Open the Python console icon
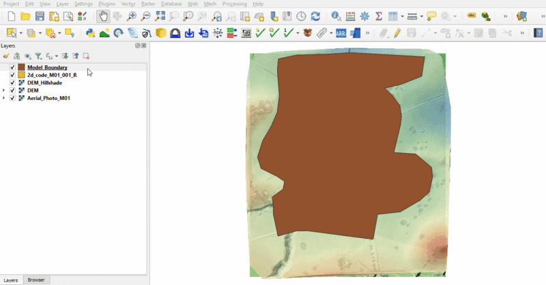The width and height of the screenshot is (546, 285). click(90, 33)
